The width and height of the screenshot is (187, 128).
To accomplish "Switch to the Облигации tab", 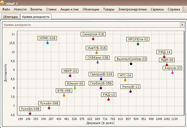I will [x=10, y=17].
